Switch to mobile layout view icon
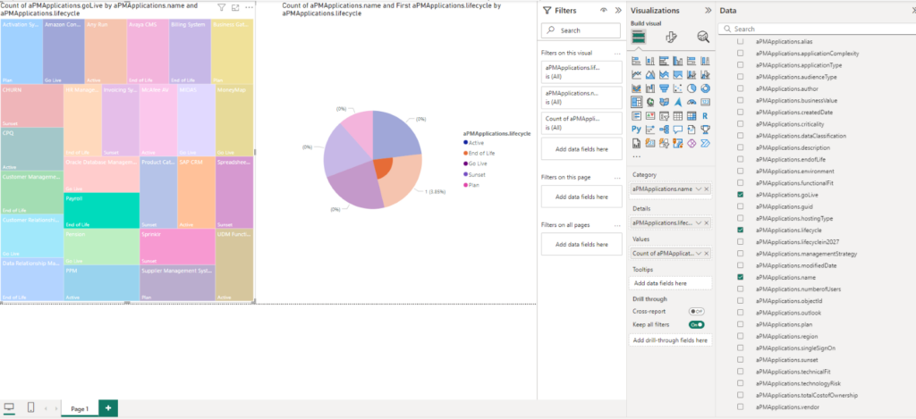 [31, 408]
